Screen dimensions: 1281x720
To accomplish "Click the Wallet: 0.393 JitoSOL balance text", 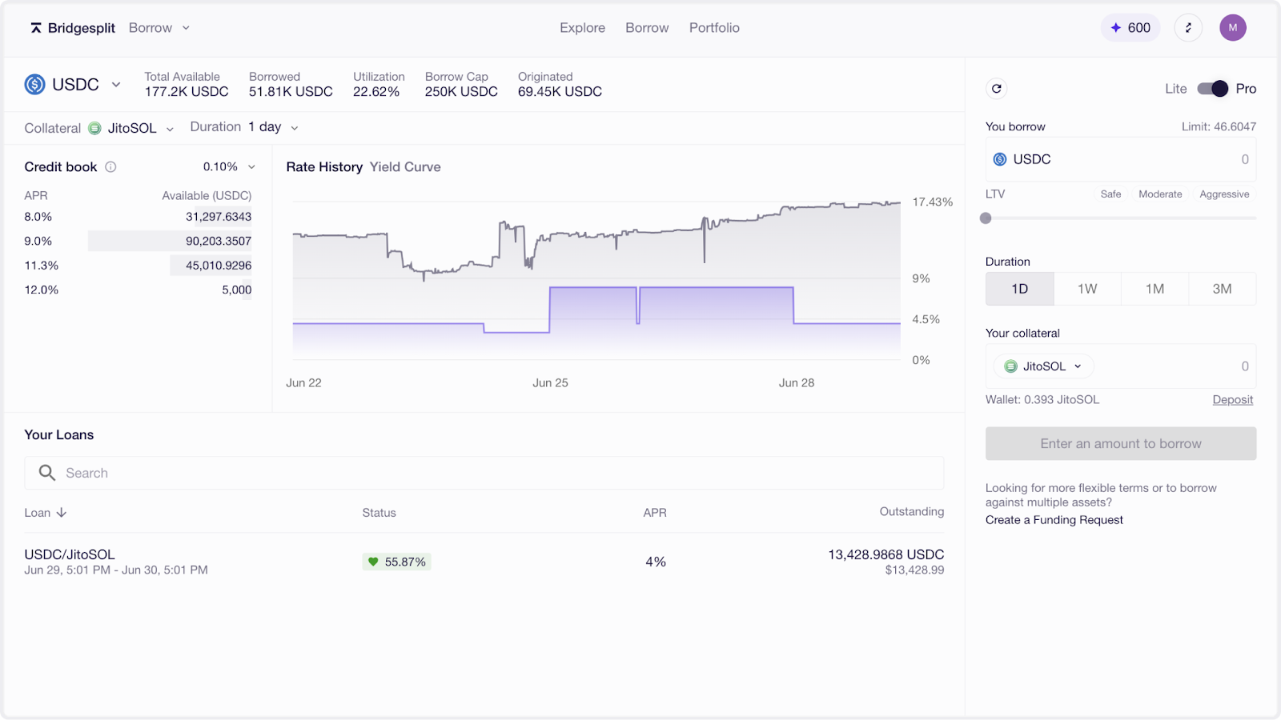I will (1042, 400).
